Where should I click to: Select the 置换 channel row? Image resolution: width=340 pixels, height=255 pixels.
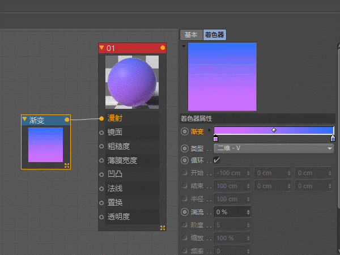[132, 203]
